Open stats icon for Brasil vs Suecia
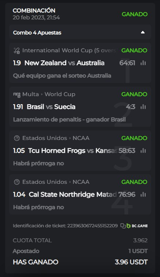 coord(143,107)
